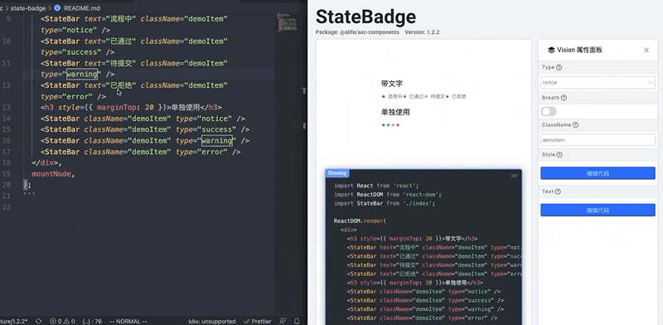Click the 已拒绝 badge label in preview
Viewport: 663px width, 325px height.
[459, 96]
